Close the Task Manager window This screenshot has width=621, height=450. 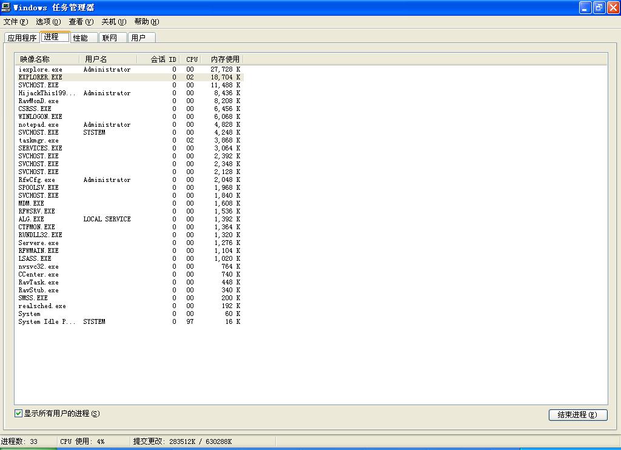[x=613, y=7]
